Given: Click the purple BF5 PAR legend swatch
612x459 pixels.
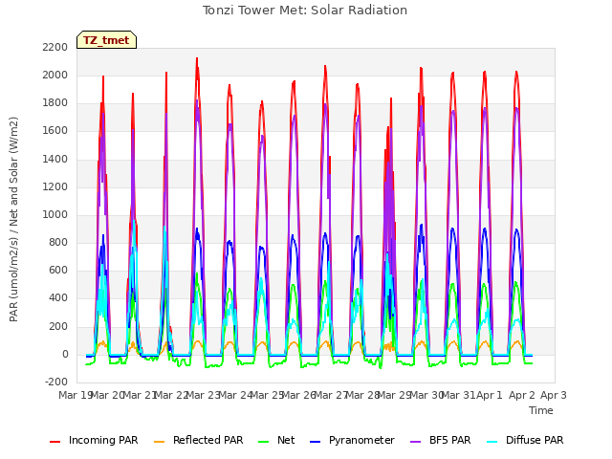Looking at the screenshot, I should point(416,442).
